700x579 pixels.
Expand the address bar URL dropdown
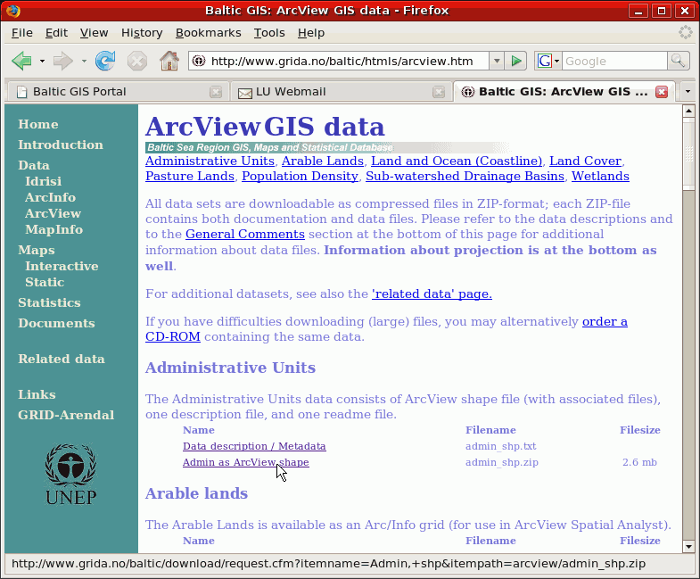click(x=497, y=61)
